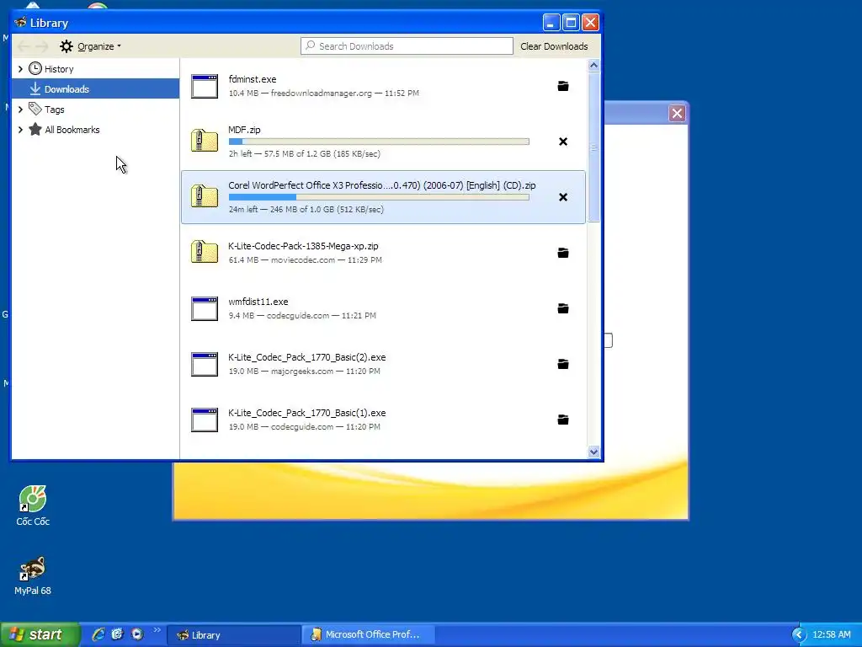
Task: Expand the All Bookmarks tree node
Action: (x=20, y=130)
